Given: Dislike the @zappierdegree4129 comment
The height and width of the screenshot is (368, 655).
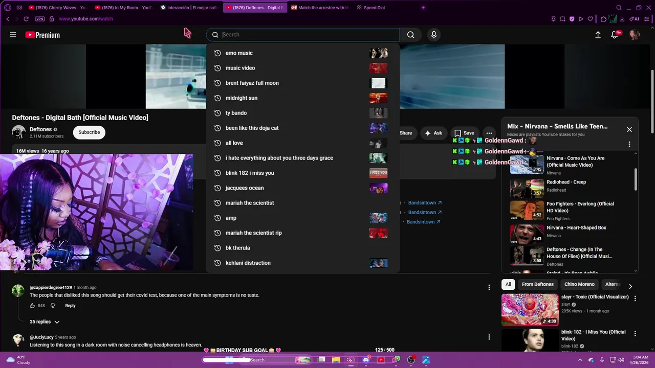Looking at the screenshot, I should pos(53,306).
